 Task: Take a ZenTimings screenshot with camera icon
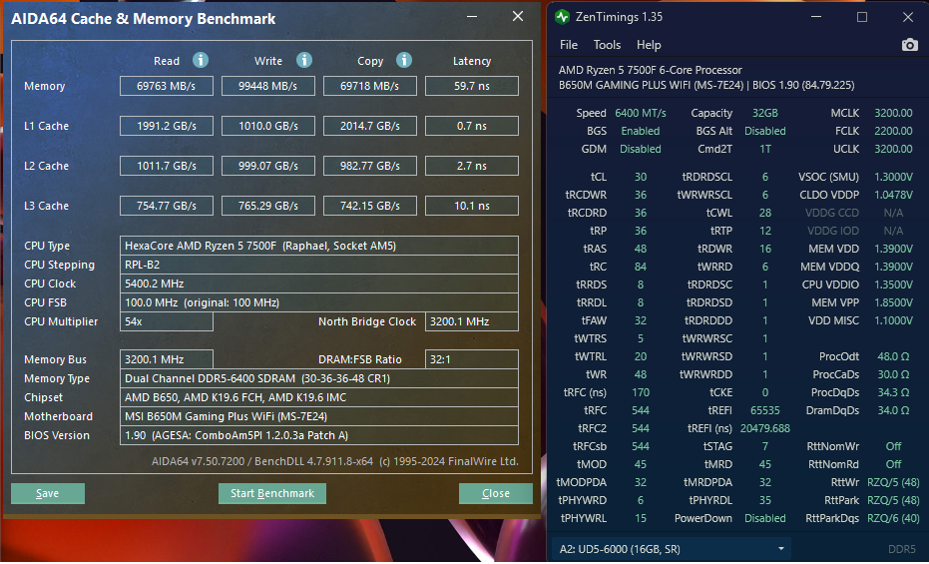(909, 45)
